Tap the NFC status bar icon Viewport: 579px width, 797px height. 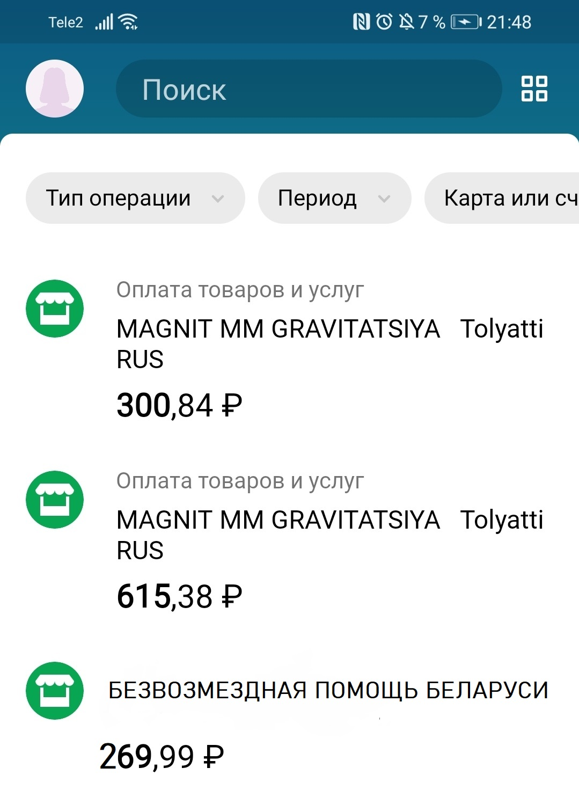click(x=361, y=22)
